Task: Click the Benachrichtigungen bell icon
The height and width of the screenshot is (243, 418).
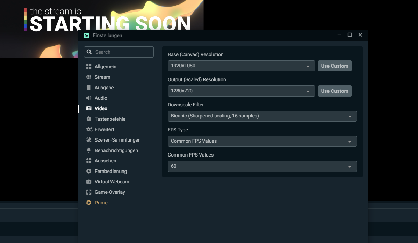Action: pyautogui.click(x=89, y=150)
